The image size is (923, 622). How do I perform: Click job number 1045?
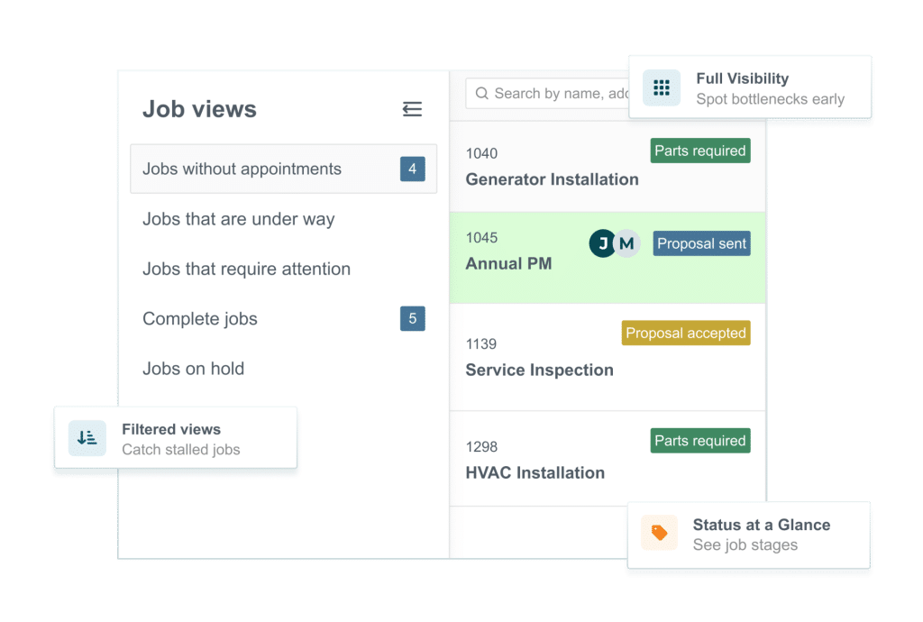point(481,238)
